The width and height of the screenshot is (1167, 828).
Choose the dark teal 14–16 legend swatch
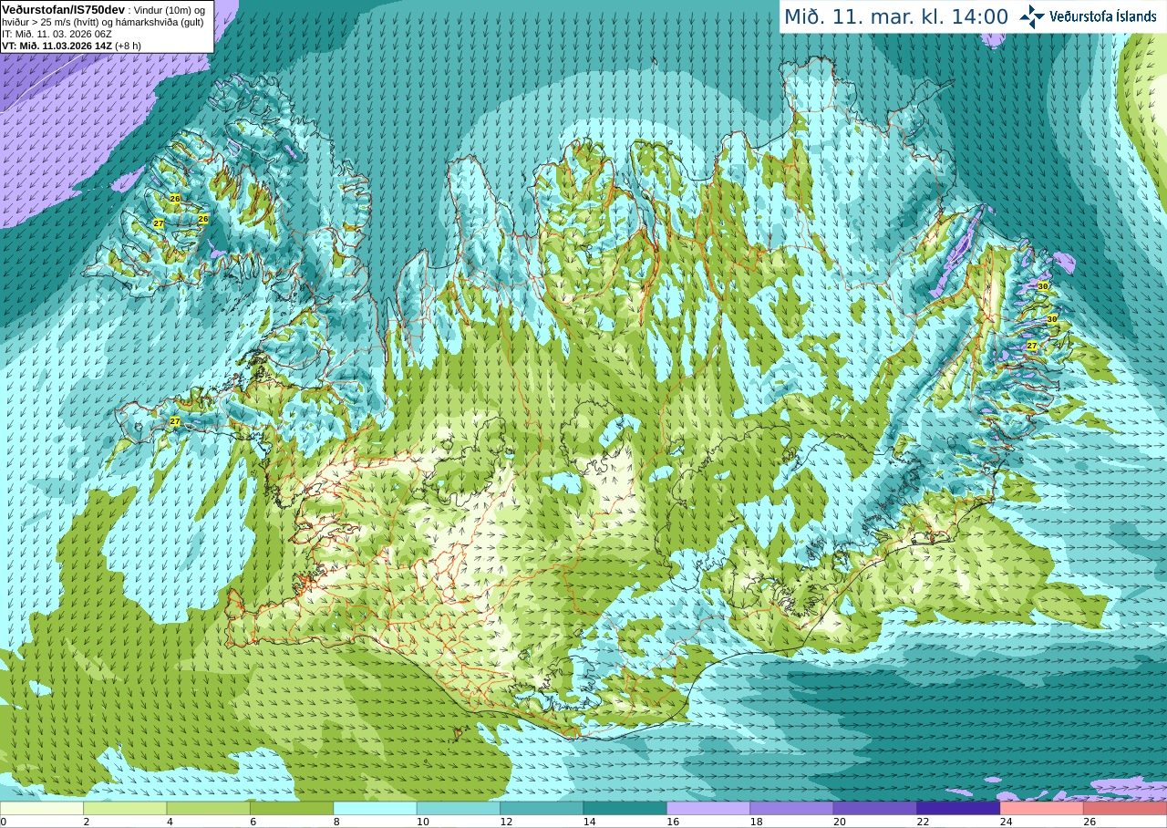[x=625, y=808]
